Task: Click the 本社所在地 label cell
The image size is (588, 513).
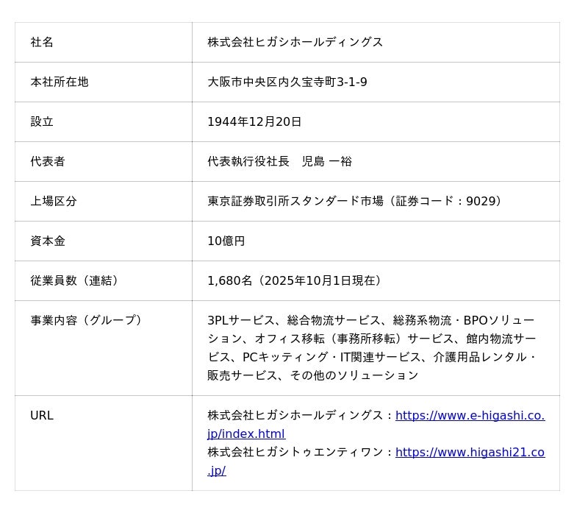Action: tap(60, 82)
